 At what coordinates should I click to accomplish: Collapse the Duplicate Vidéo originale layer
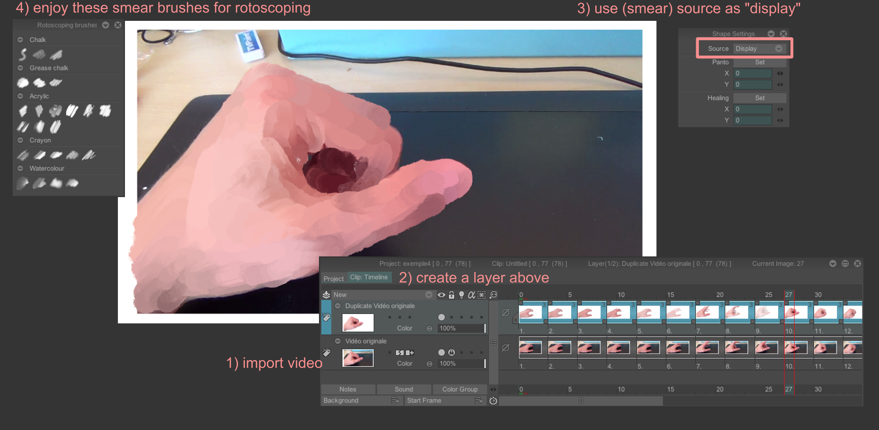click(337, 306)
